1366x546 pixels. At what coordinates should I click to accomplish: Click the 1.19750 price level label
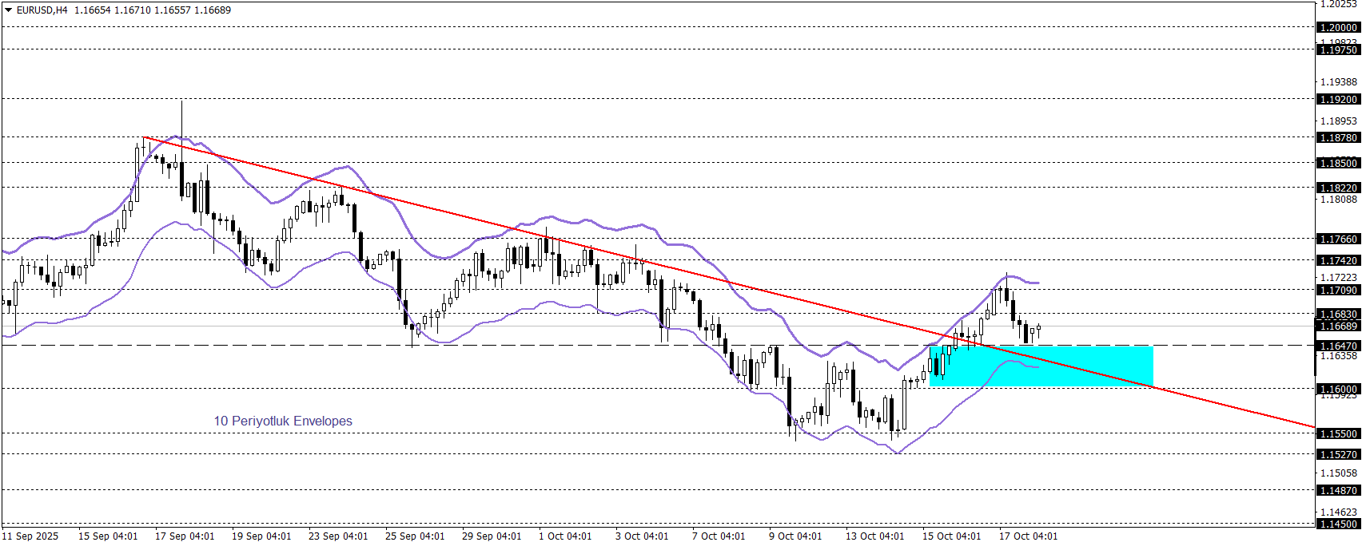point(1338,49)
